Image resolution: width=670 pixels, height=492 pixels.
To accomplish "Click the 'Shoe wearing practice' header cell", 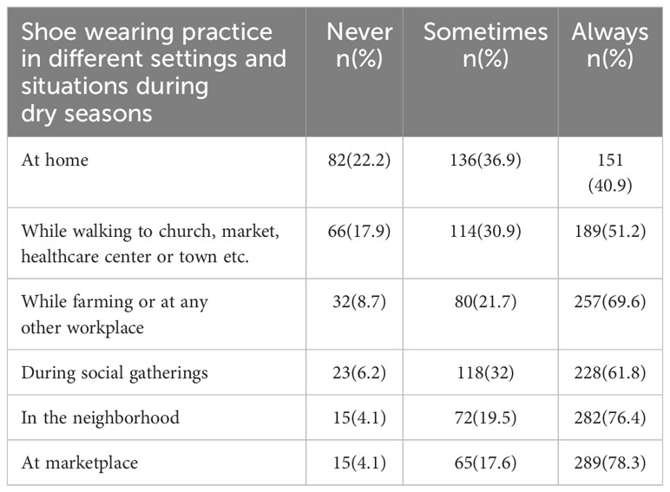I will pyautogui.click(x=156, y=72).
